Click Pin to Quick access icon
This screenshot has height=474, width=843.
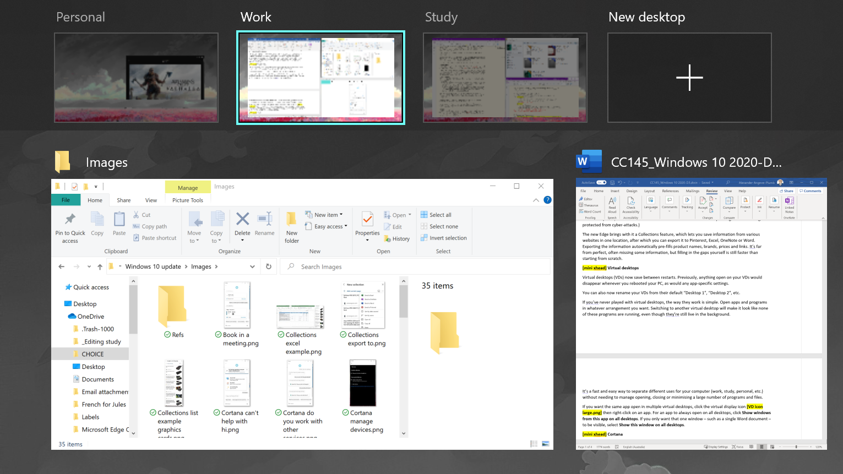coord(70,219)
